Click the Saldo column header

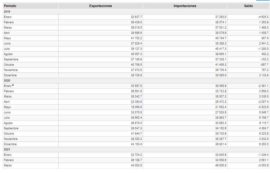[248, 6]
